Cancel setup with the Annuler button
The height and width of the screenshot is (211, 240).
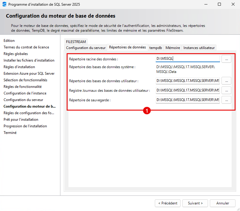(223, 203)
